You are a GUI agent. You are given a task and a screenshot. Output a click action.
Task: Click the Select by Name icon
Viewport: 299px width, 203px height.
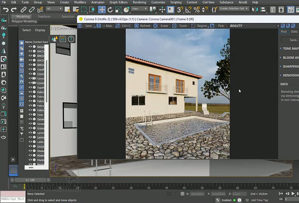tap(75, 10)
